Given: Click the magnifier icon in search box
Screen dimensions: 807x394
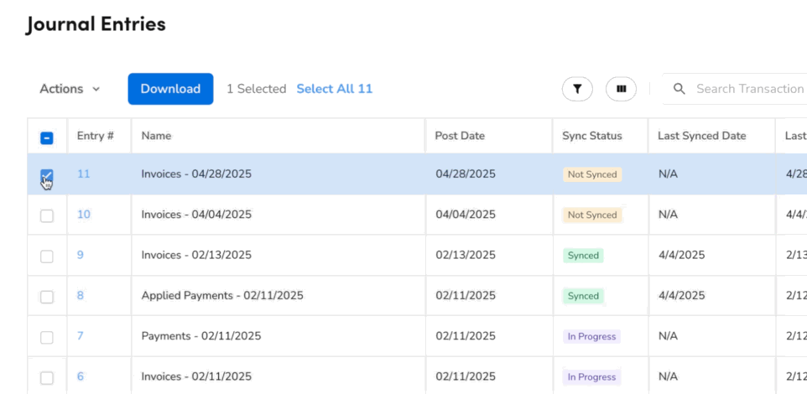Looking at the screenshot, I should tap(679, 89).
